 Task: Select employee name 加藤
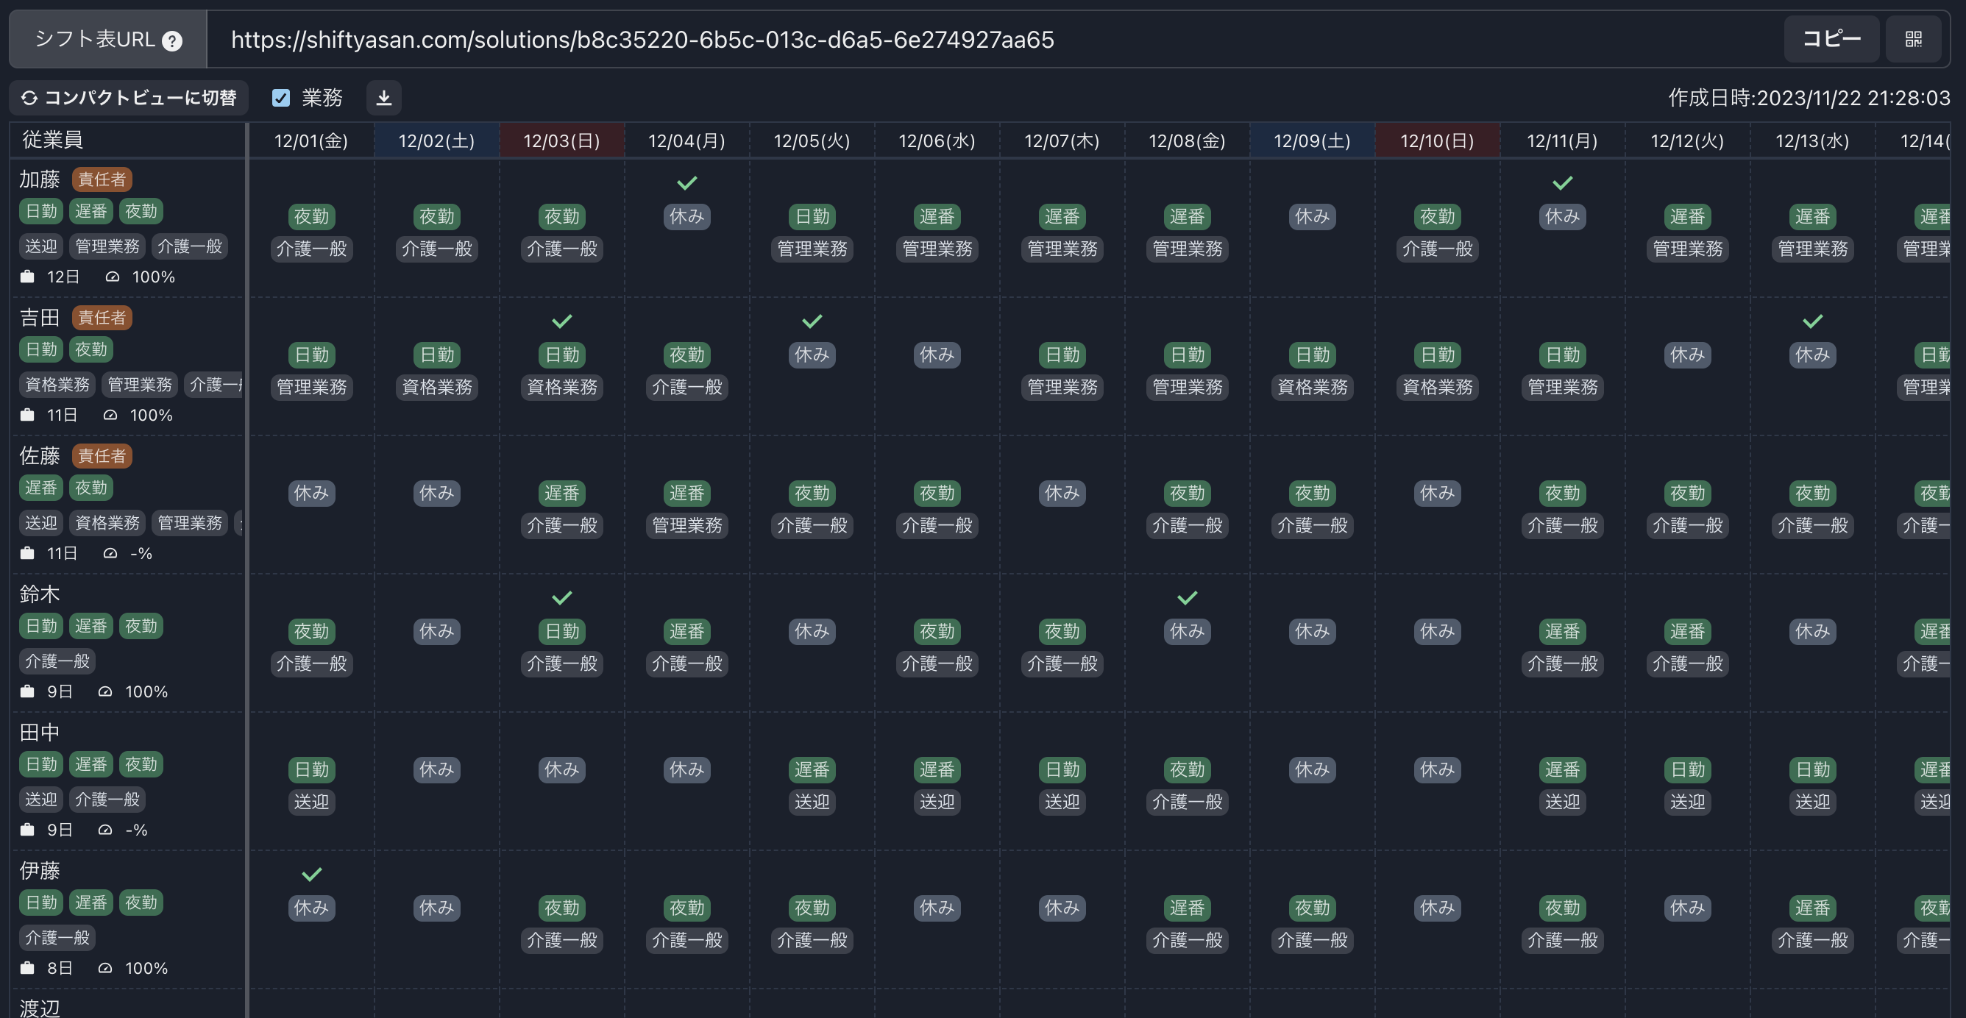[x=40, y=179]
